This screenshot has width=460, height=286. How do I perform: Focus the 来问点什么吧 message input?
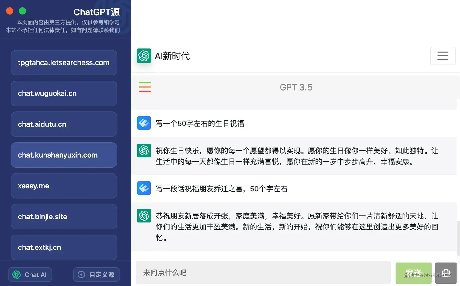click(263, 272)
